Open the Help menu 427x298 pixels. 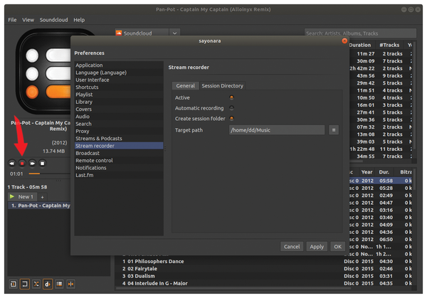coord(79,20)
